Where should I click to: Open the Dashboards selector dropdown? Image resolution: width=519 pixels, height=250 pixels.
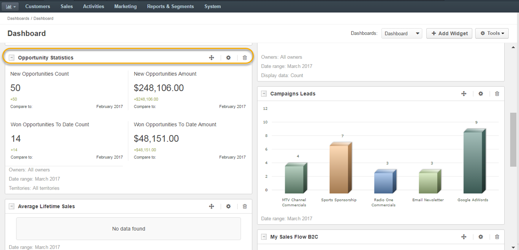coord(402,33)
